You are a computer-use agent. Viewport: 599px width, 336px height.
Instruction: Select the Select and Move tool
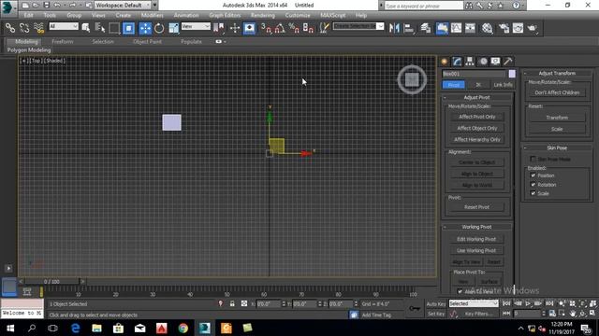tap(145, 28)
